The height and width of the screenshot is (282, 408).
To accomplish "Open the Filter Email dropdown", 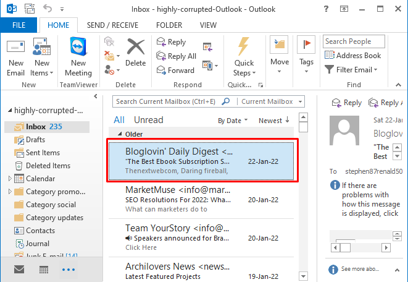I will point(351,70).
